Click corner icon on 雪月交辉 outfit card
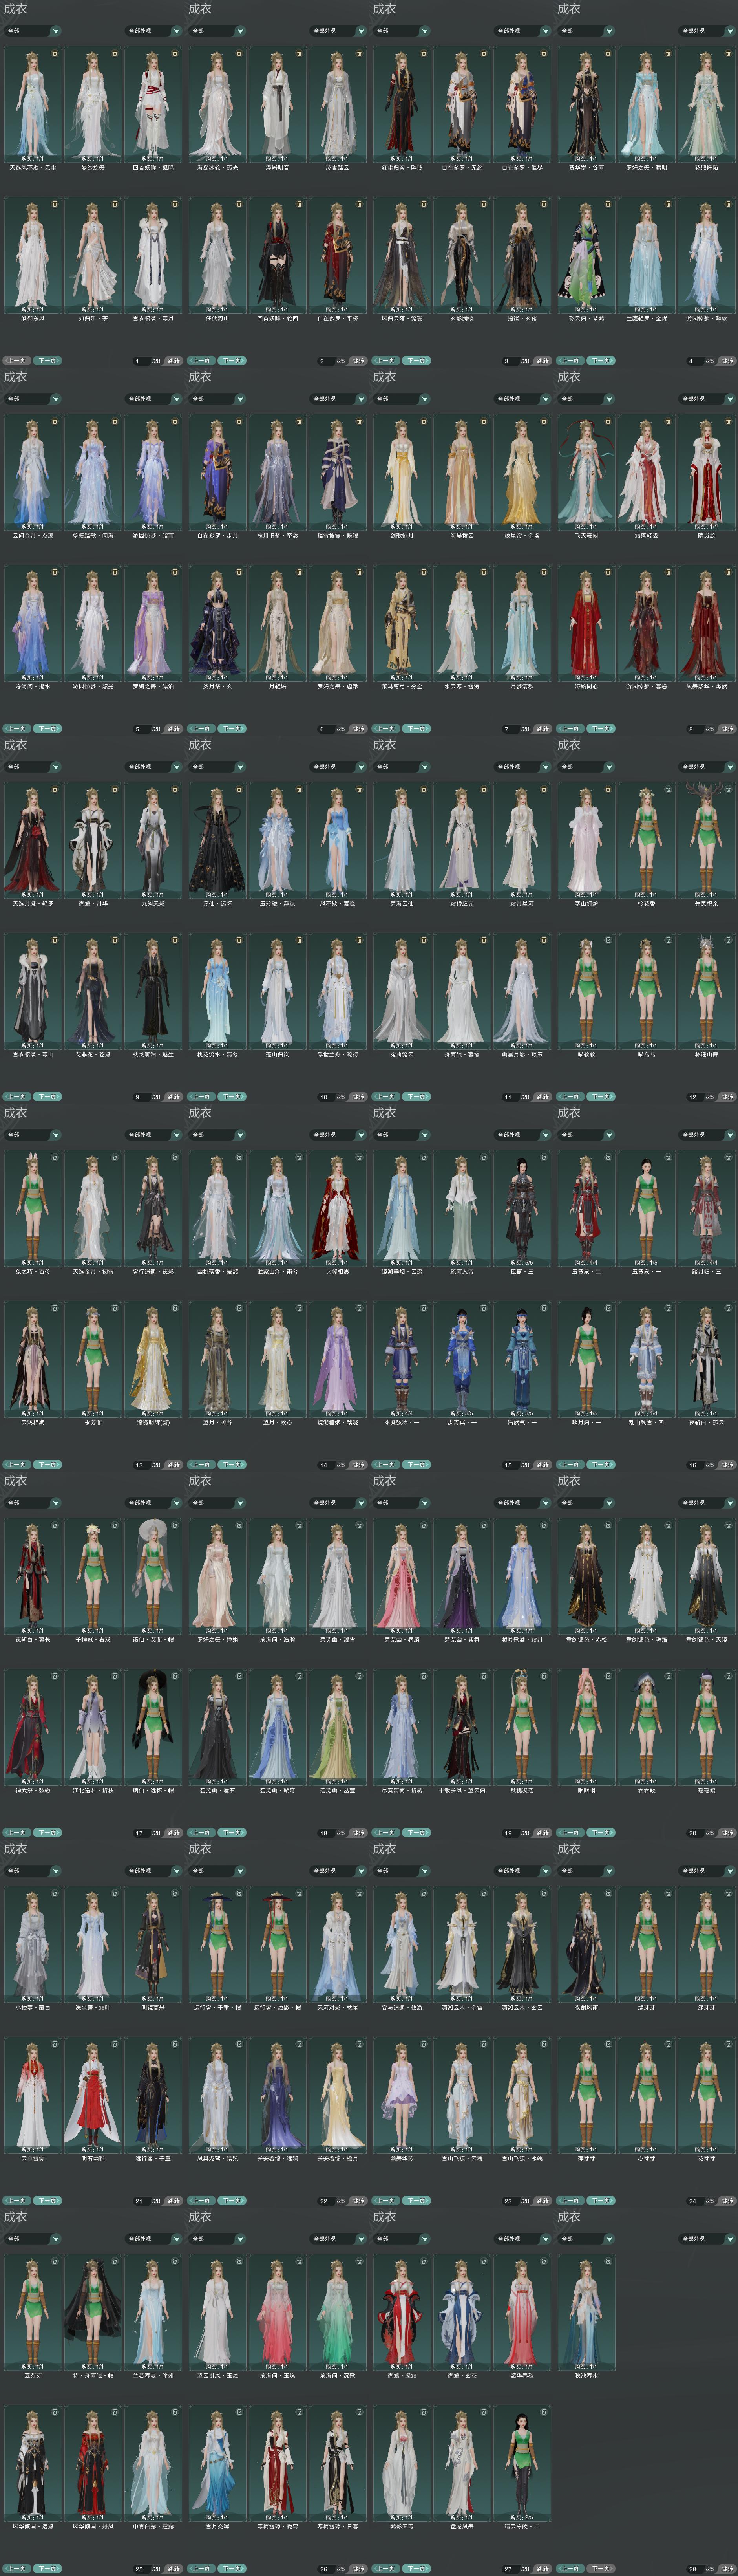The image size is (738, 2576). pyautogui.click(x=239, y=2412)
